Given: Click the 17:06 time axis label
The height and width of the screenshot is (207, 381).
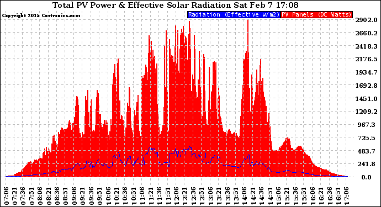Looking at the screenshot, I should [x=347, y=195].
